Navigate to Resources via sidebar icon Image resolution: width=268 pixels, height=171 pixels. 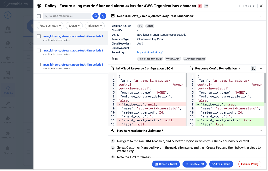(8, 58)
